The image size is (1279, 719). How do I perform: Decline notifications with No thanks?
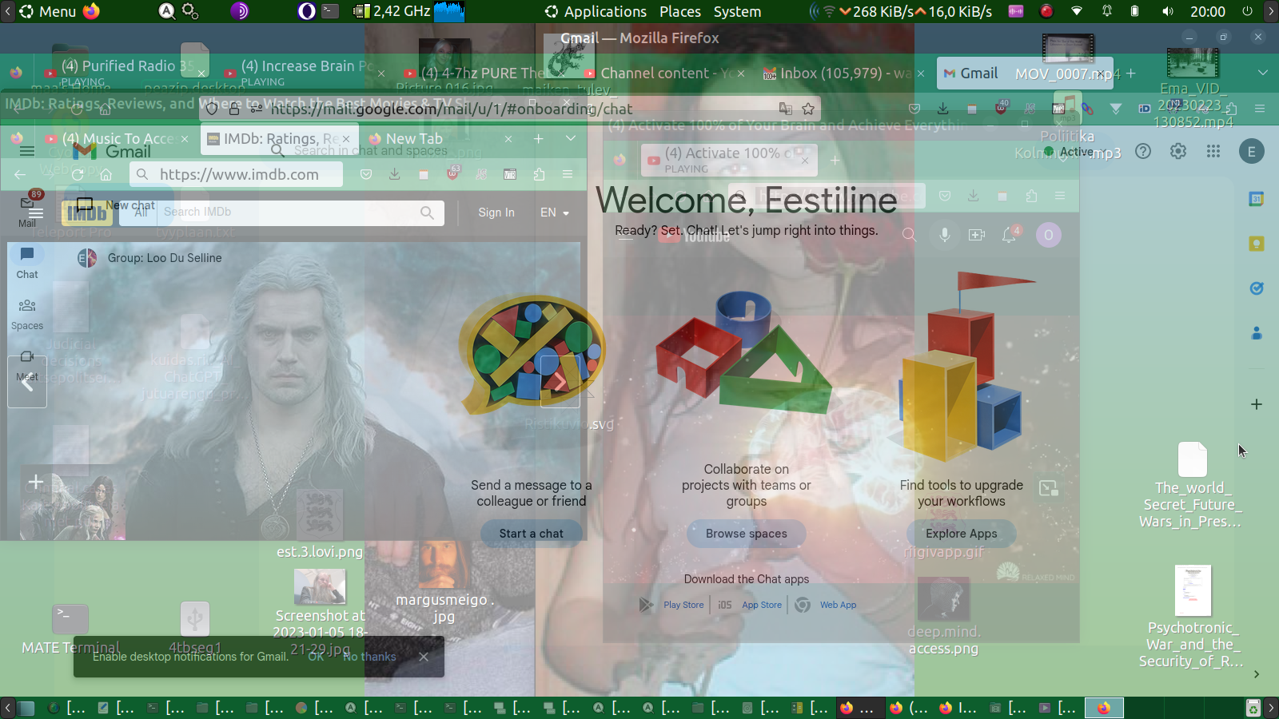[369, 657]
